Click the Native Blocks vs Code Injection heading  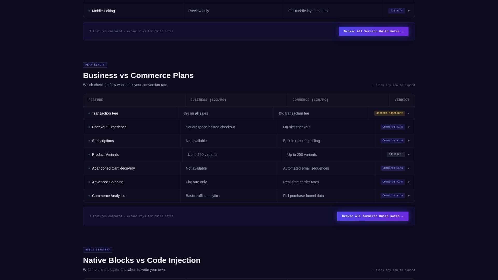[142, 260]
